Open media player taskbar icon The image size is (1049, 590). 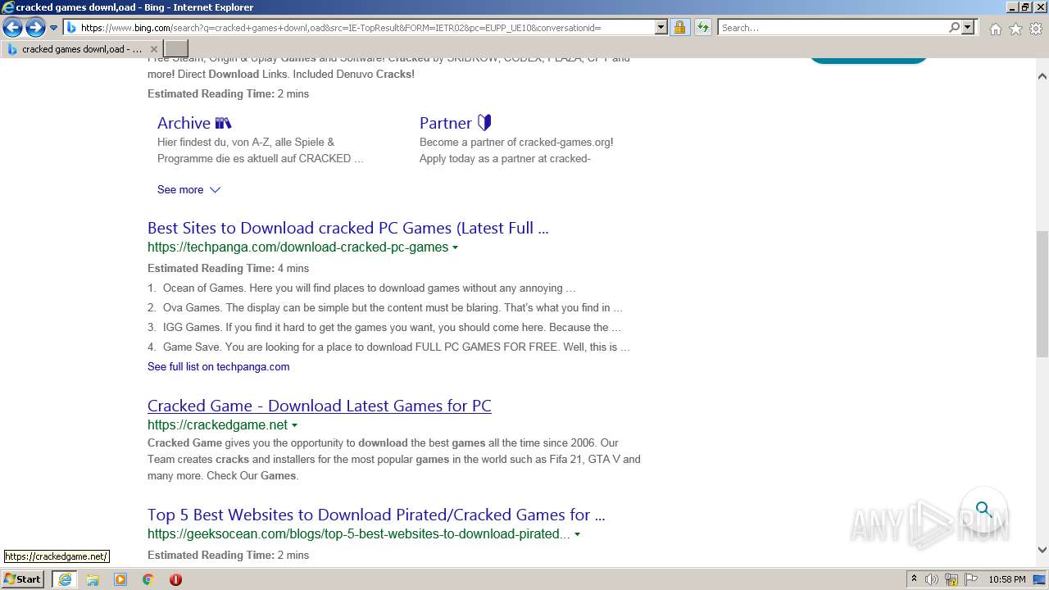point(120,579)
